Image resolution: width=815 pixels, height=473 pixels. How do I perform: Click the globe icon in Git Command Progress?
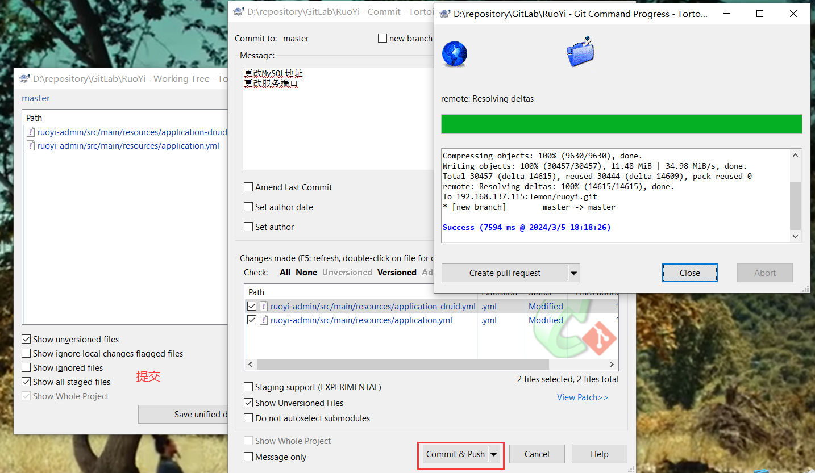click(455, 55)
